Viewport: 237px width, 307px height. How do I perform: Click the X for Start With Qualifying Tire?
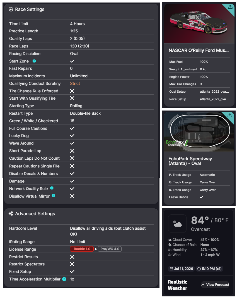tap(72, 98)
